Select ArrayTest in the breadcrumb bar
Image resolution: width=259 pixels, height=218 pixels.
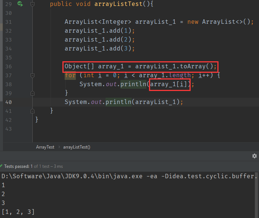(45, 147)
